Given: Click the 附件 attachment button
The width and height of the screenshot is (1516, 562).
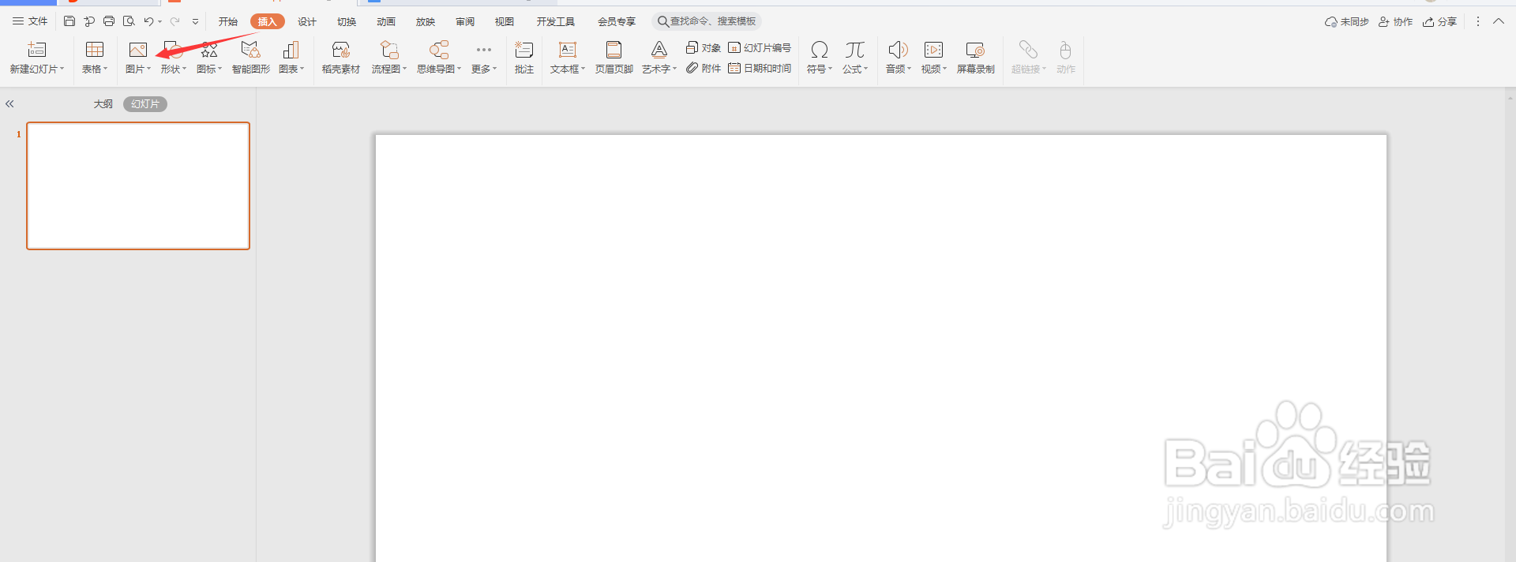Looking at the screenshot, I should pos(703,69).
